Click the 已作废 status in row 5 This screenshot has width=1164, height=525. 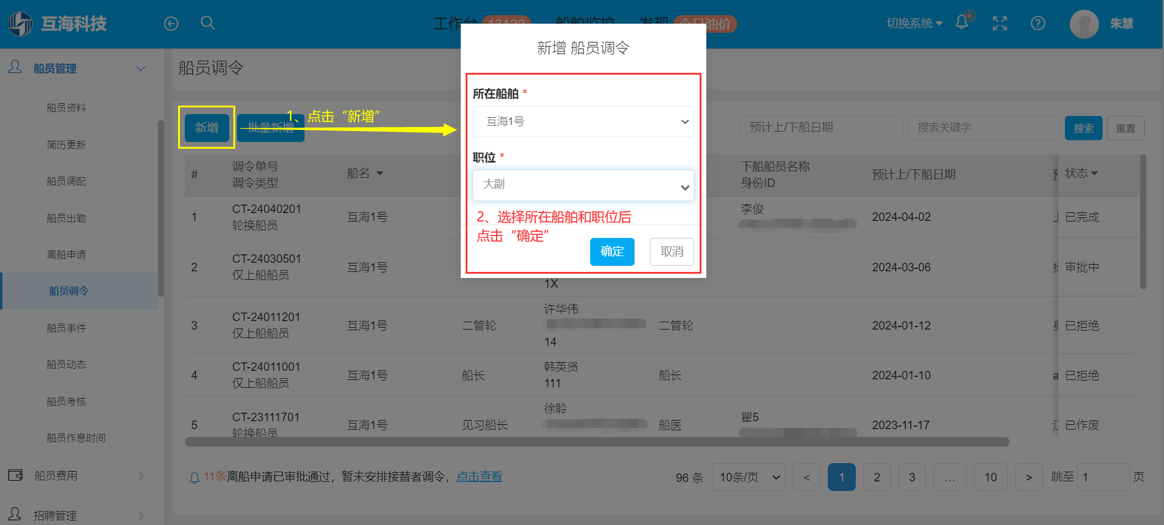[1082, 425]
